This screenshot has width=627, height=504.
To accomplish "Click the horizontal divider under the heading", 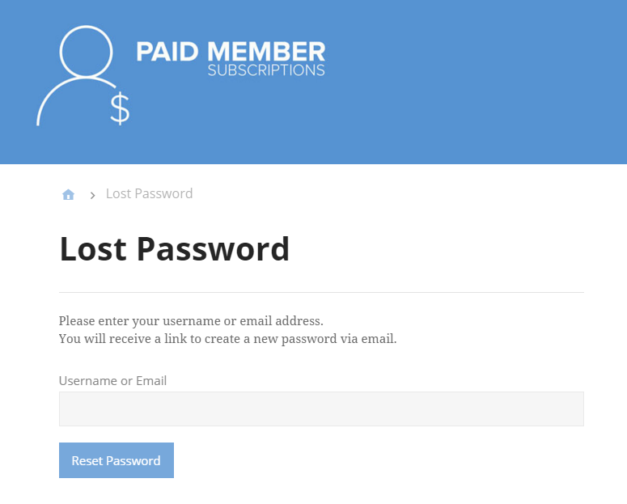I will pos(321,292).
